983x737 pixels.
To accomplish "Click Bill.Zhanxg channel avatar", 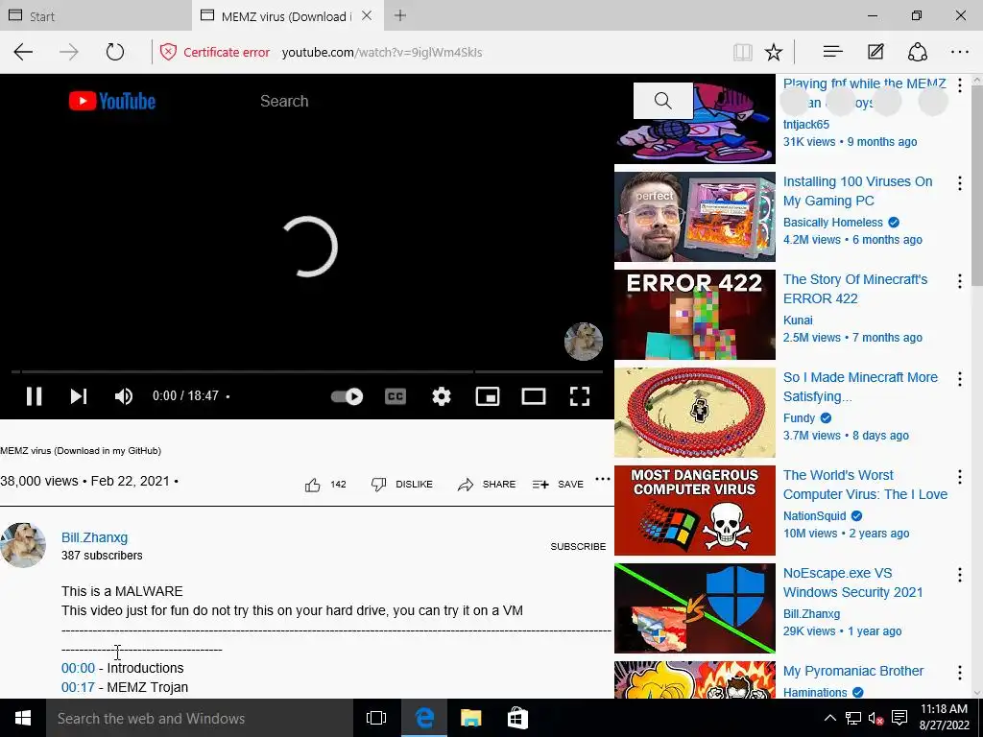I will coord(23,545).
